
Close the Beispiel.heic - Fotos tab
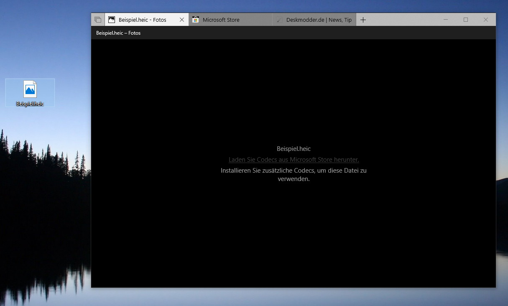(x=182, y=20)
